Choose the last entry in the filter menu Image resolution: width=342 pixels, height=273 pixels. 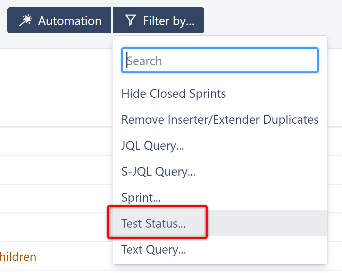153,249
